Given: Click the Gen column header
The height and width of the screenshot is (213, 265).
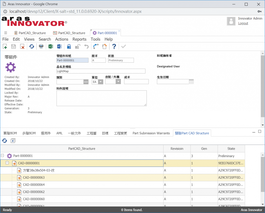Looking at the screenshot, I should click(204, 149).
